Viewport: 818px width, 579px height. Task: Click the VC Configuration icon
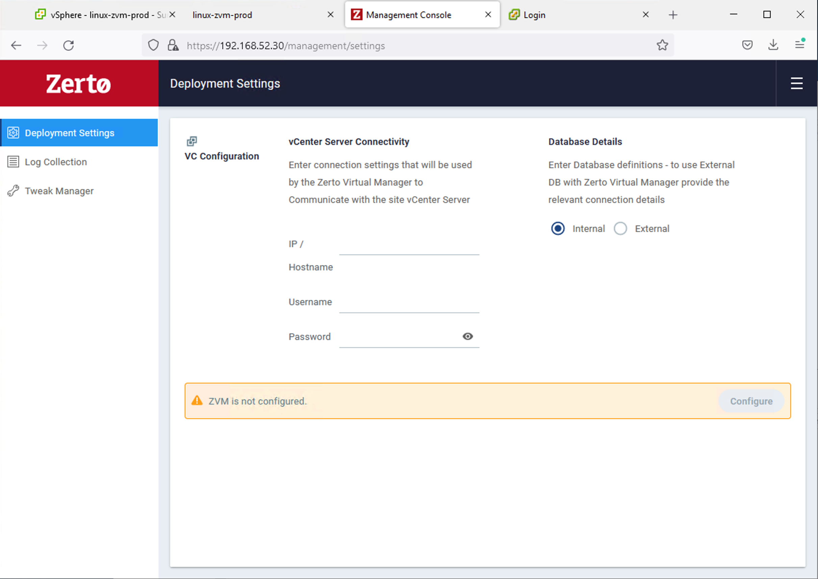pyautogui.click(x=191, y=141)
